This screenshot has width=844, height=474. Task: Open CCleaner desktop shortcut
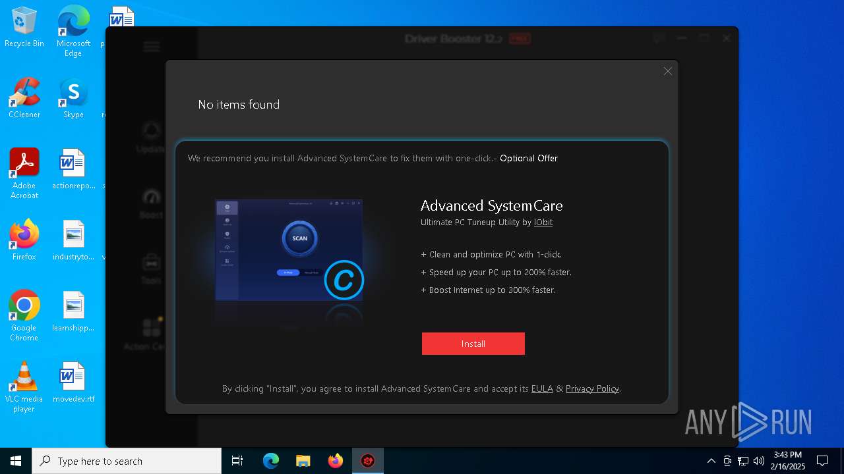coord(24,98)
